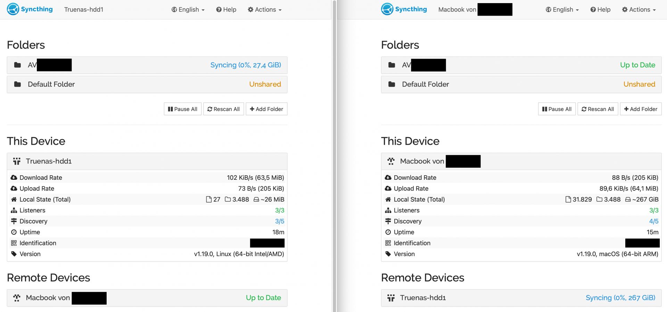Click the Local State home icon in the left window
Viewport: 667px width, 312px height.
click(x=14, y=200)
